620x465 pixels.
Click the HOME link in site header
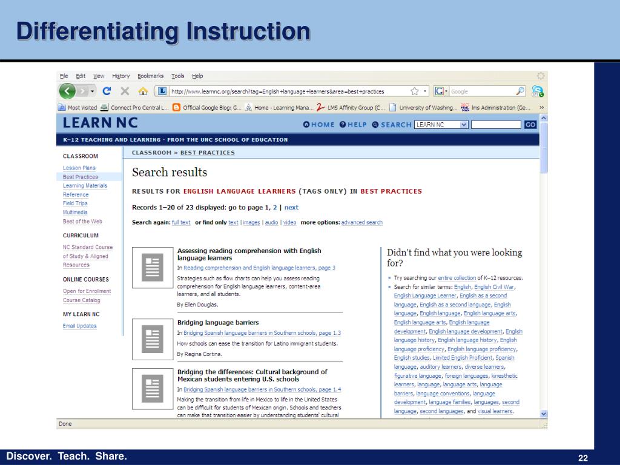[318, 125]
